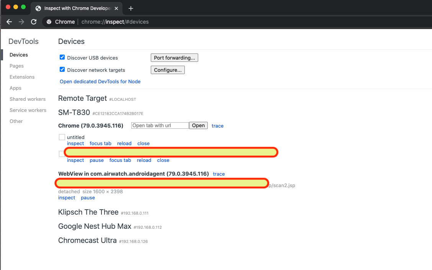Click inspect in the row with pause and focus tab
This screenshot has width=432, height=270.
[x=75, y=160]
